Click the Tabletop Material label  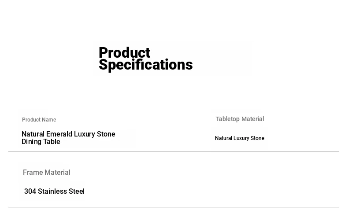tap(240, 119)
